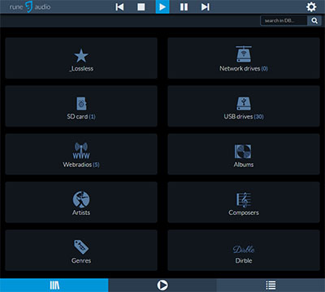
Task: Stop playback with the square button
Action: (x=141, y=6)
